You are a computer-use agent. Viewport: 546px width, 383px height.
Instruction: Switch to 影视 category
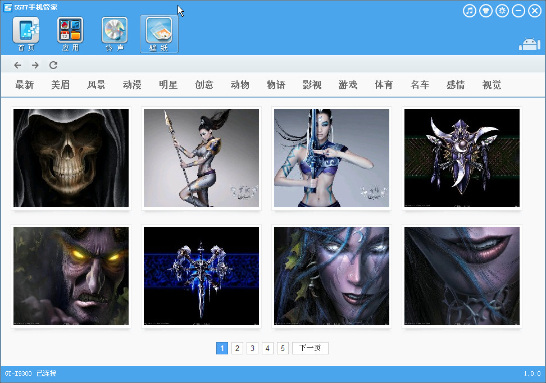point(312,85)
